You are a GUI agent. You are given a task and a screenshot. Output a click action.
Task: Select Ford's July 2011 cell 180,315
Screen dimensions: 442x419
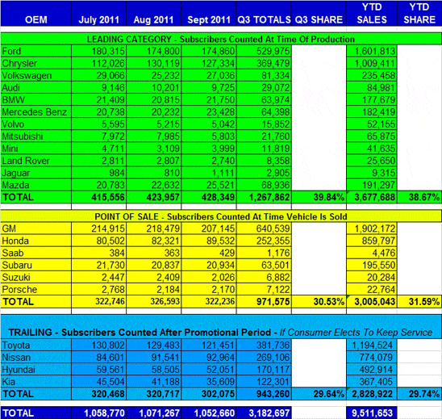point(98,51)
